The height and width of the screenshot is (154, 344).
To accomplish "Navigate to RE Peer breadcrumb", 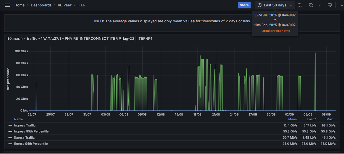I will (65, 5).
